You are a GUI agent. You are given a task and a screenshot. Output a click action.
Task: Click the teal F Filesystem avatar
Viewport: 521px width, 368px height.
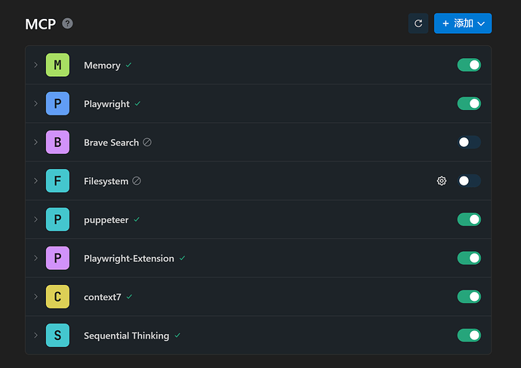pyautogui.click(x=57, y=181)
